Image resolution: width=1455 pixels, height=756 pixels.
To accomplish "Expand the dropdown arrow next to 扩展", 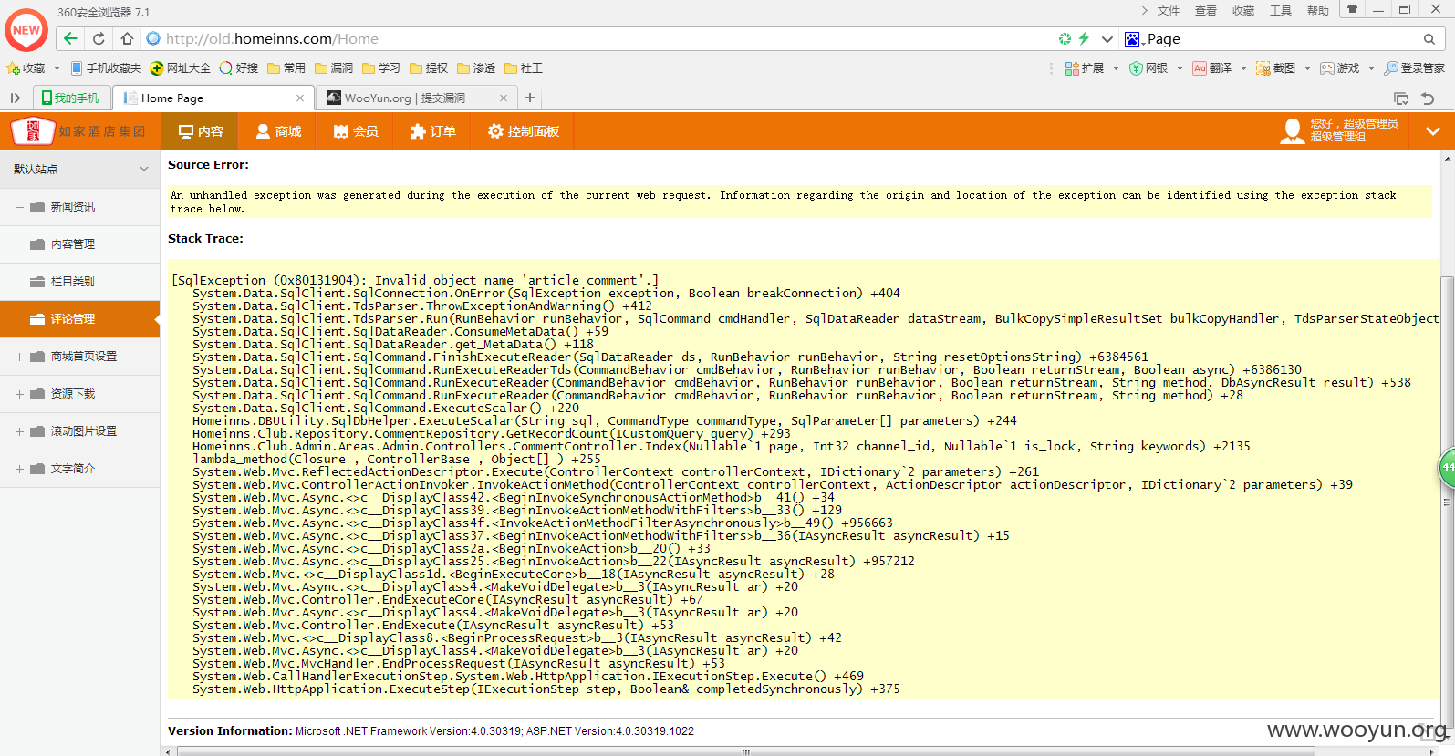I will click(1115, 68).
